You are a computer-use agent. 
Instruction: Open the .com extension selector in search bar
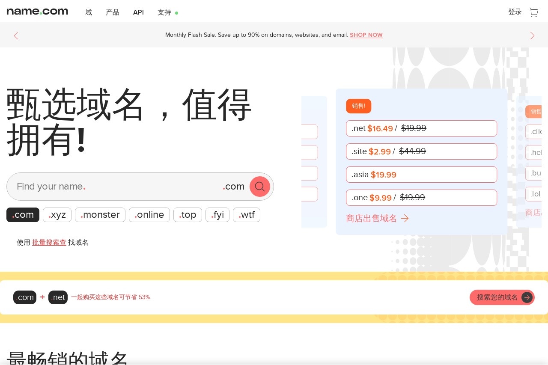coord(234,186)
